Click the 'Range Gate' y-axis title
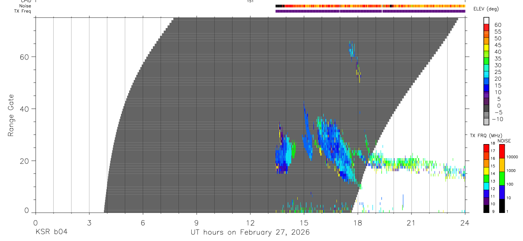523x241 pixels. (11, 115)
